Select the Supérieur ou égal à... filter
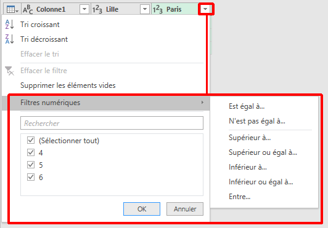The image size is (328, 228). [263, 152]
